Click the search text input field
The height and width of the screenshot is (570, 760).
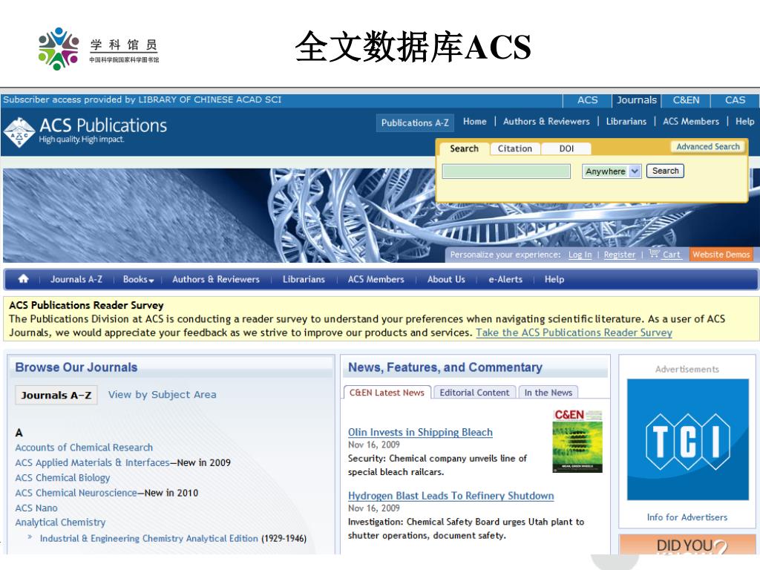[x=506, y=171]
